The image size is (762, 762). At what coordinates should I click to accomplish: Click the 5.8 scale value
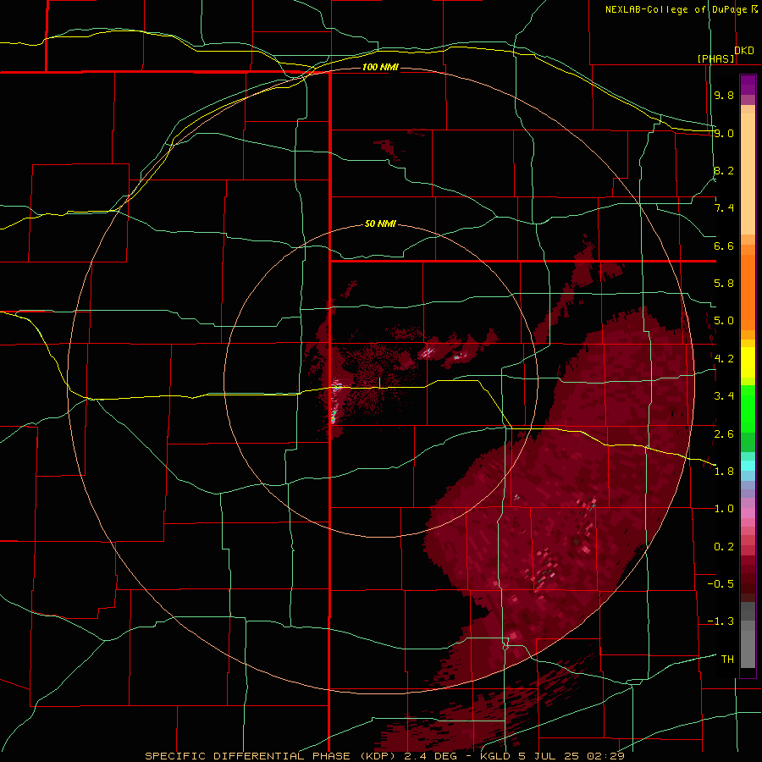pos(724,284)
